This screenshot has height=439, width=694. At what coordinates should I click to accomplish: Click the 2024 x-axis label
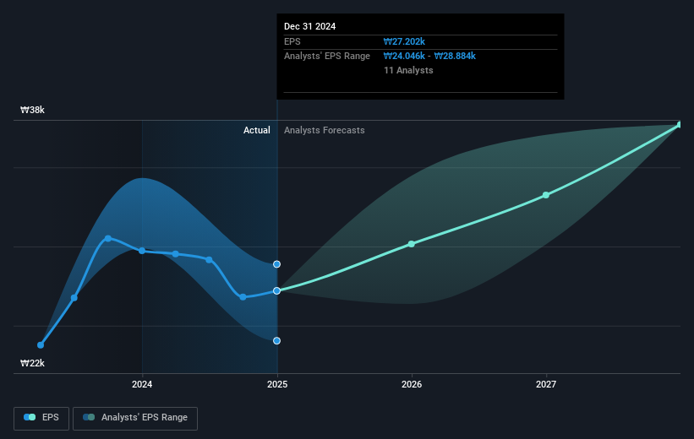[142, 384]
